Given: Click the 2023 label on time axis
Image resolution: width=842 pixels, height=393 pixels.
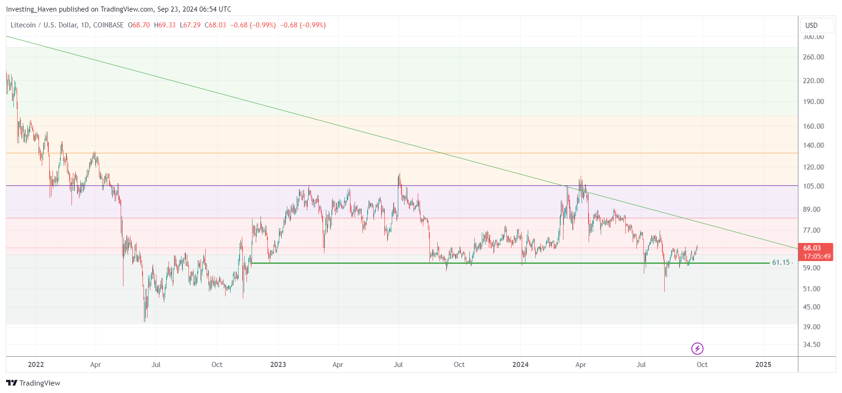Looking at the screenshot, I should pos(278,365).
